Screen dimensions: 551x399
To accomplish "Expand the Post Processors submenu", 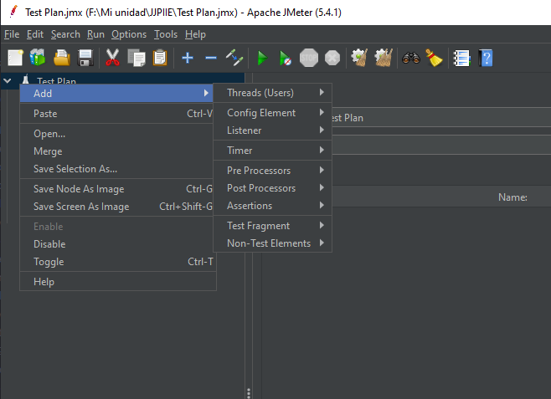I will (273, 187).
